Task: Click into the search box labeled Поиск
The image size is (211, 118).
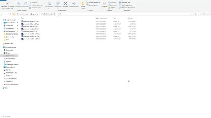Action: click(205, 14)
